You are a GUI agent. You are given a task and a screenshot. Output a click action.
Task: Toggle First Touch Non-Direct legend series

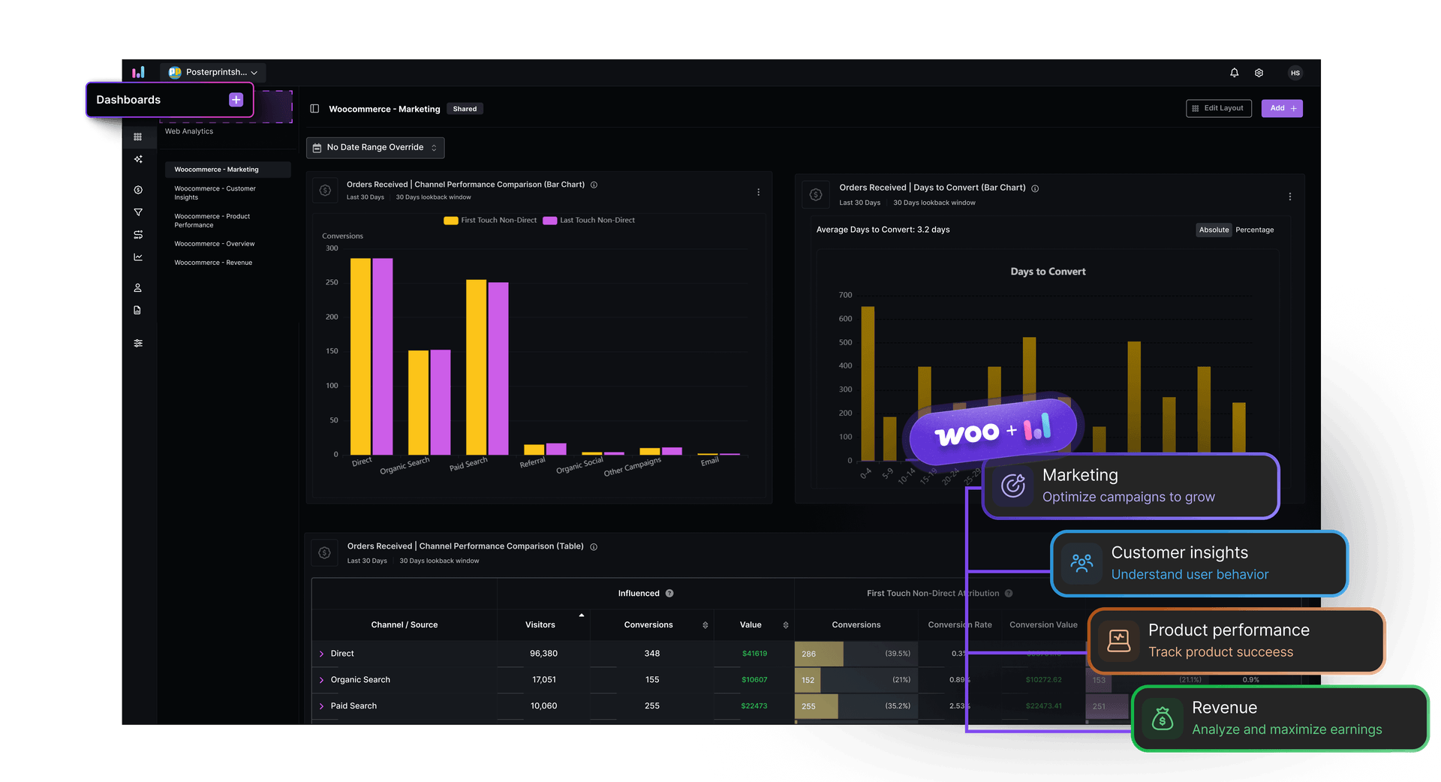(490, 221)
